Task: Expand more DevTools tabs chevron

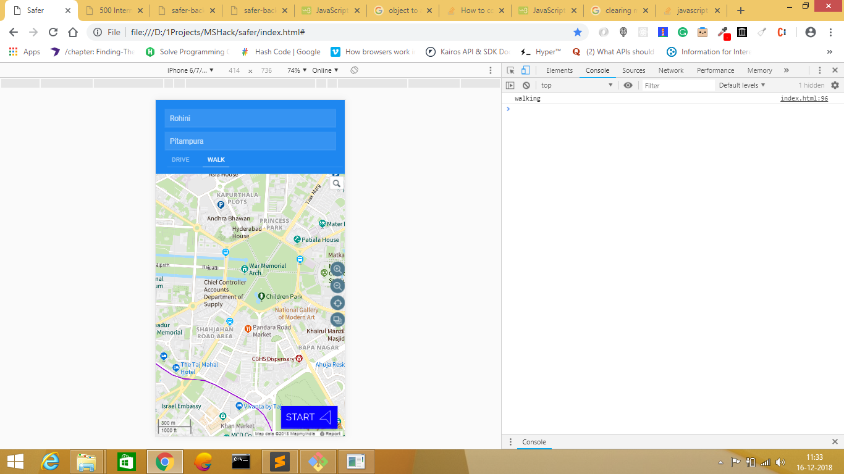Action: tap(786, 70)
